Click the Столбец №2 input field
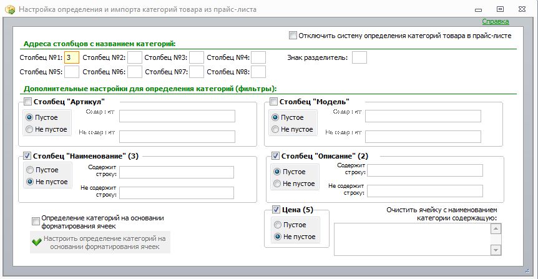The height and width of the screenshot is (279, 538). [135, 57]
